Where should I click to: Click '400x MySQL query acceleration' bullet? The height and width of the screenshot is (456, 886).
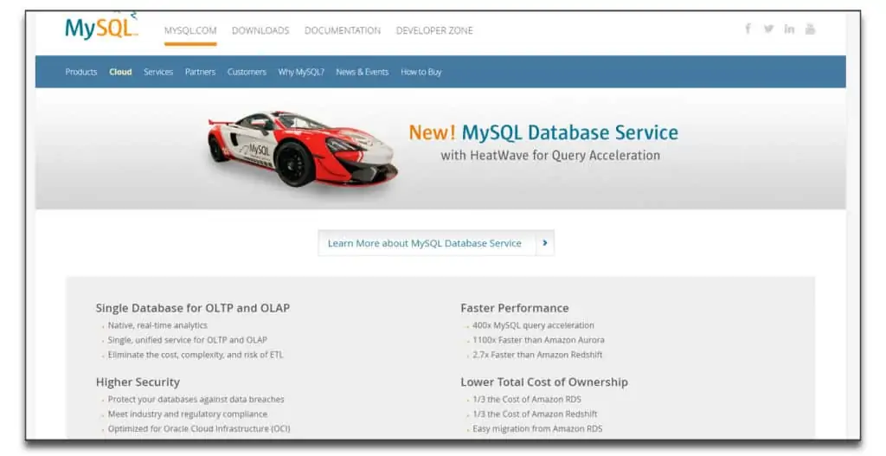click(533, 325)
